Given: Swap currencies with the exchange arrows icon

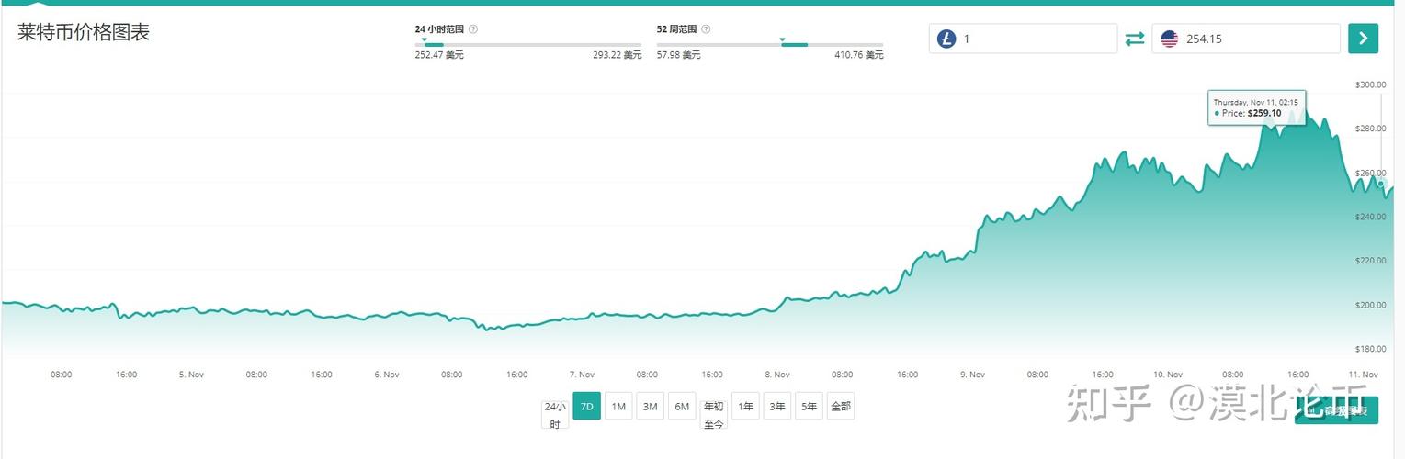Looking at the screenshot, I should click(x=1135, y=39).
